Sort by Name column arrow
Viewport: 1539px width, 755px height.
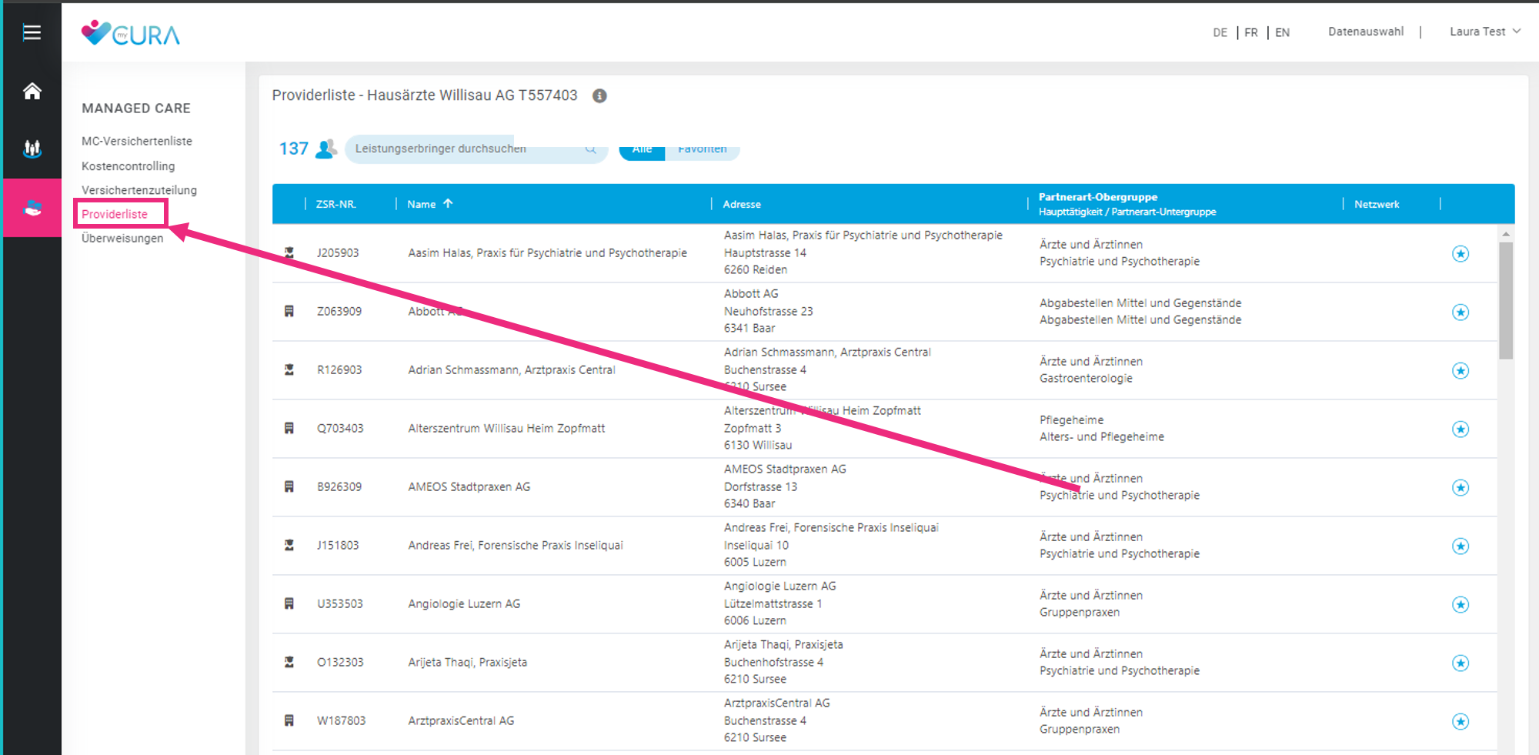point(448,203)
